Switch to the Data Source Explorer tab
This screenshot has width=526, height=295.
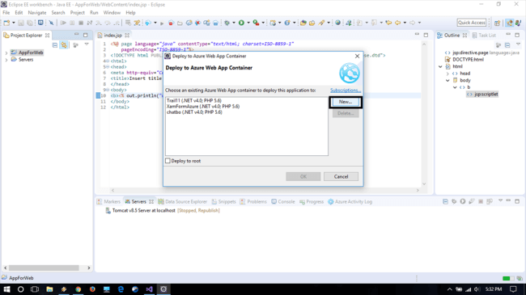tap(183, 201)
